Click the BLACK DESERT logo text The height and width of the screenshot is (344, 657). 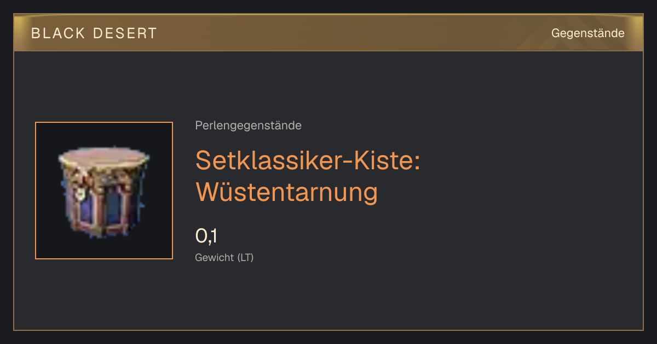click(x=94, y=33)
